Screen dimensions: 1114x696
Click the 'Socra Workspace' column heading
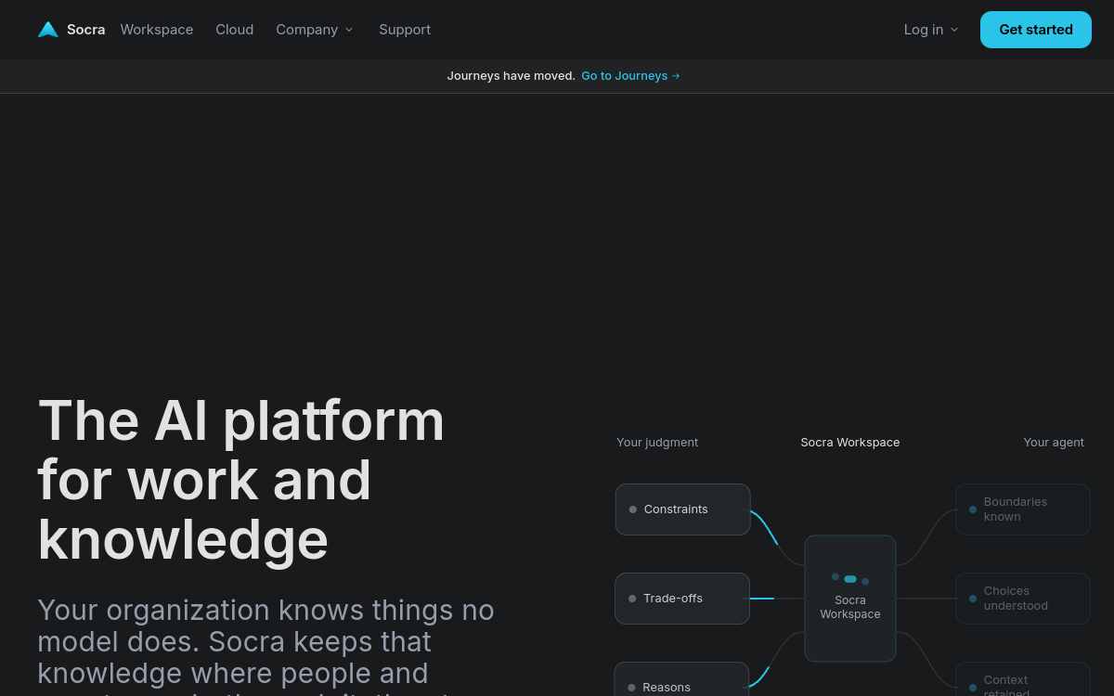tap(850, 443)
